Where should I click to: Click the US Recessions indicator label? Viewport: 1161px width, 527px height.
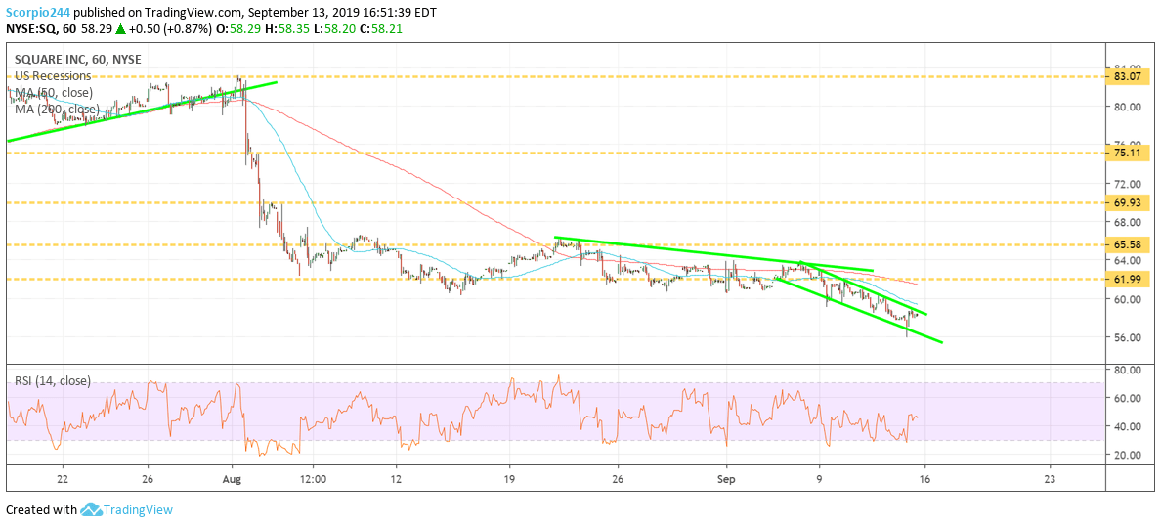coord(52,76)
